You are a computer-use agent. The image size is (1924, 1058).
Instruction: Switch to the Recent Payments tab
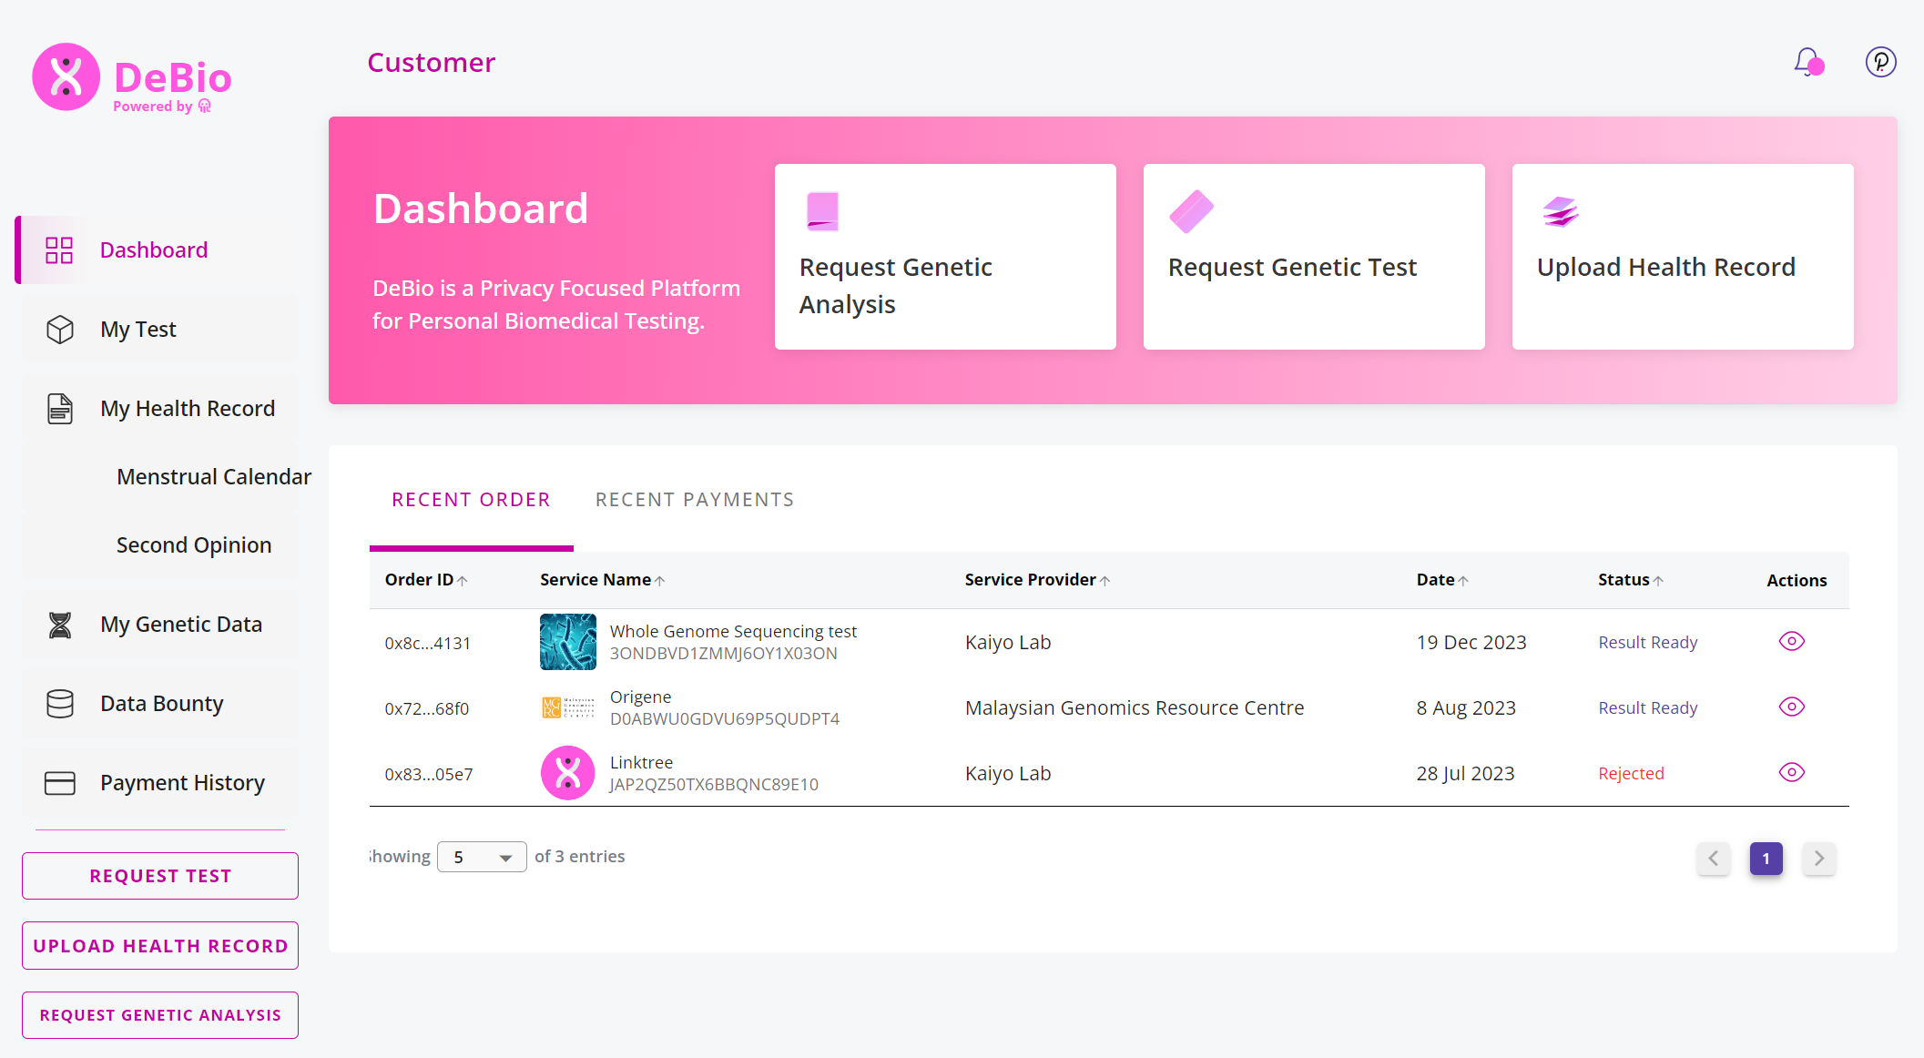pos(695,500)
